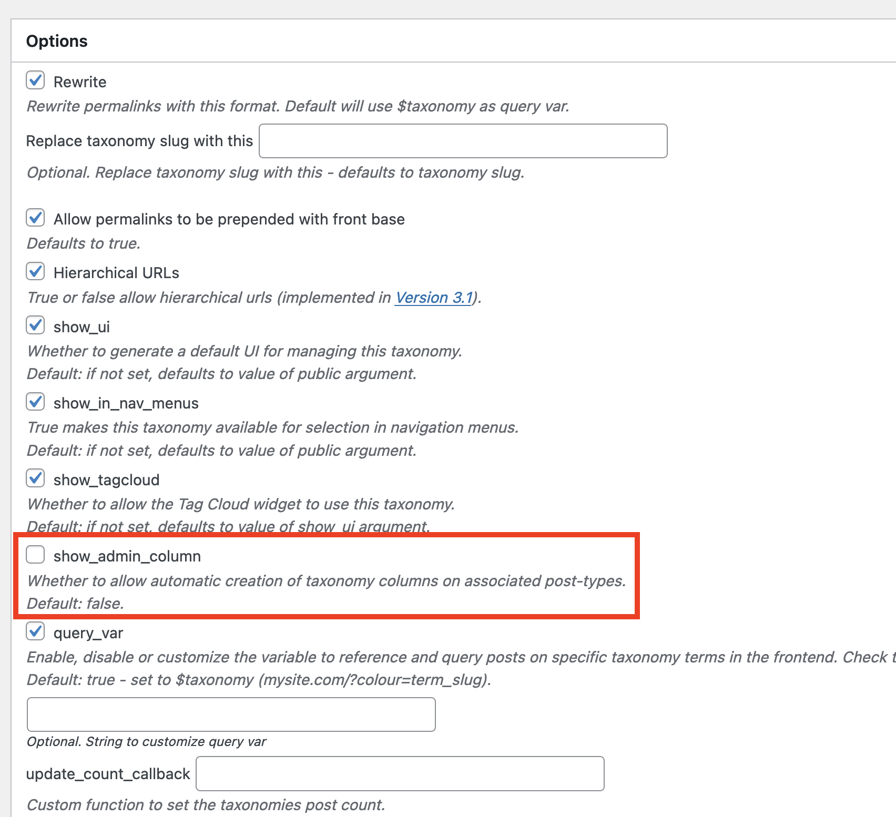Click the "show_admin_column" label text
Screen dimensions: 896x817
click(x=127, y=556)
